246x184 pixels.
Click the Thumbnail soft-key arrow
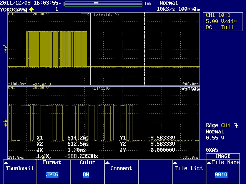(6, 163)
